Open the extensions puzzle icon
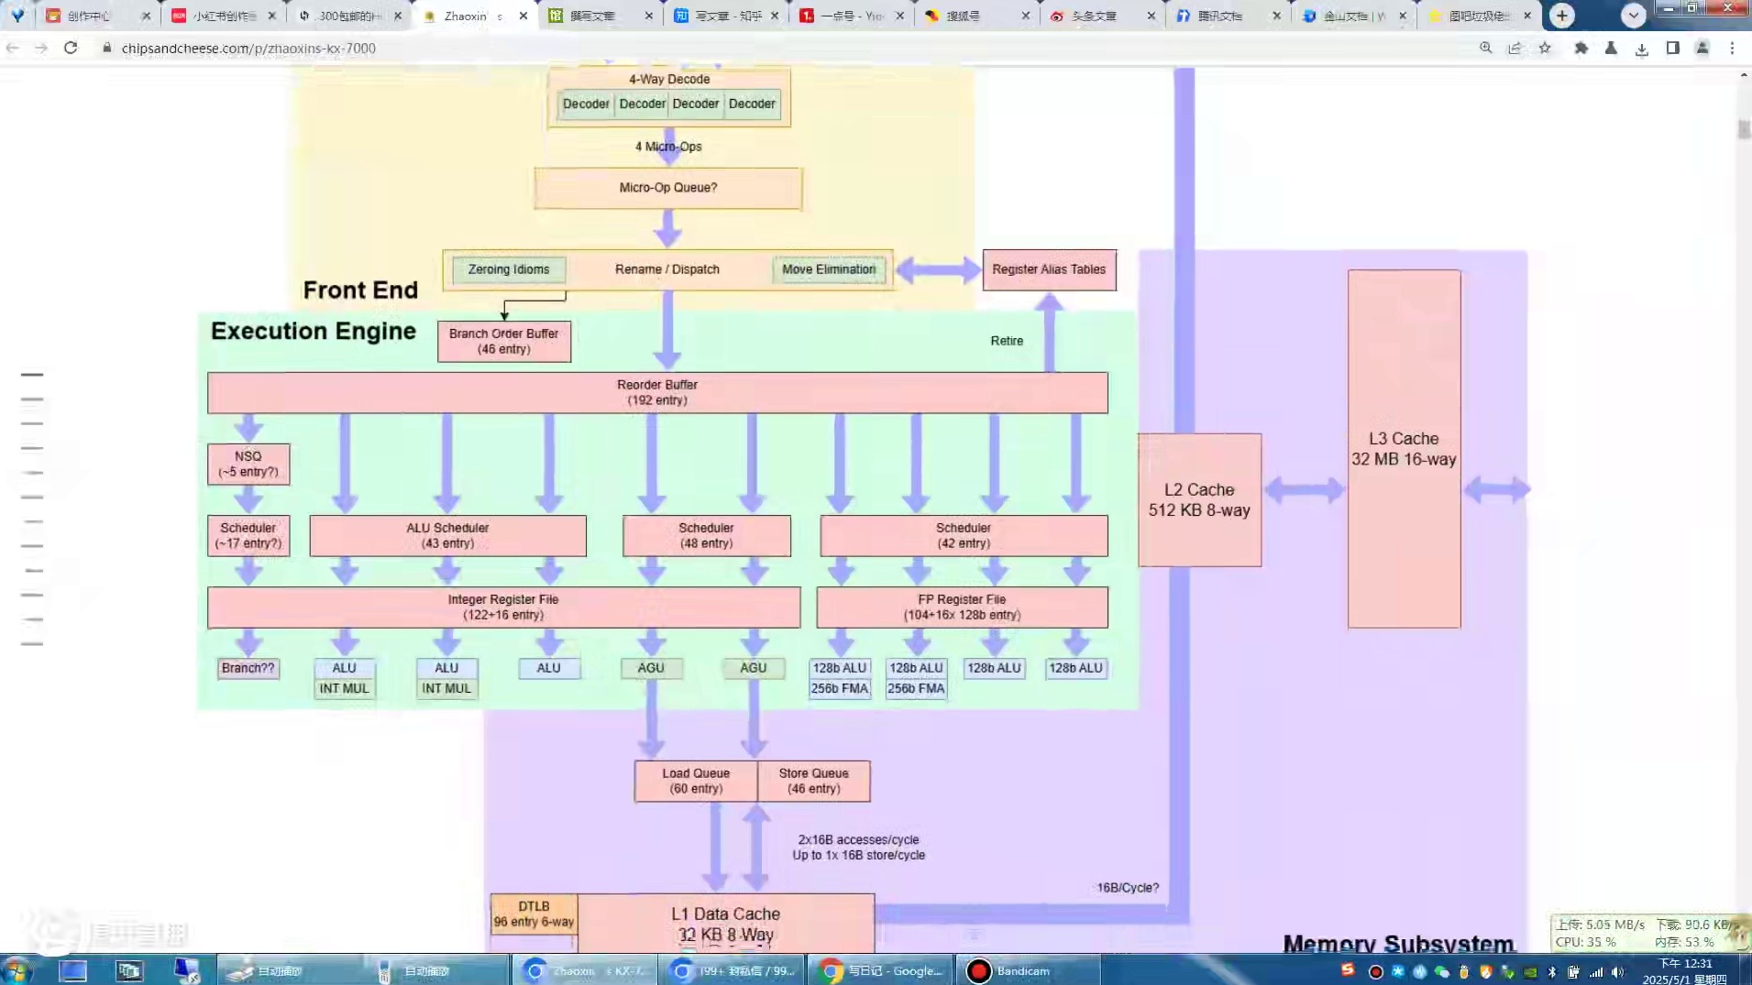1752x985 pixels. [x=1581, y=48]
